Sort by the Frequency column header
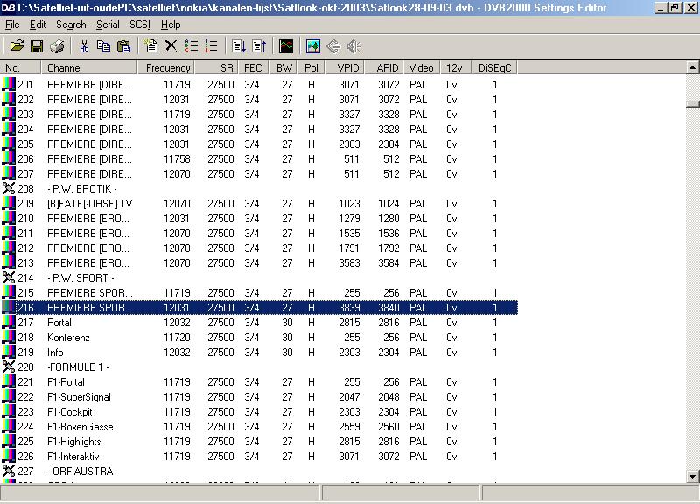 pos(166,68)
